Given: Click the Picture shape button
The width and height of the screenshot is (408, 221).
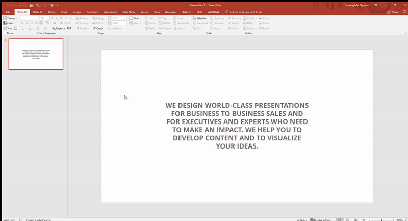Looking at the screenshot, I should (x=82, y=18).
